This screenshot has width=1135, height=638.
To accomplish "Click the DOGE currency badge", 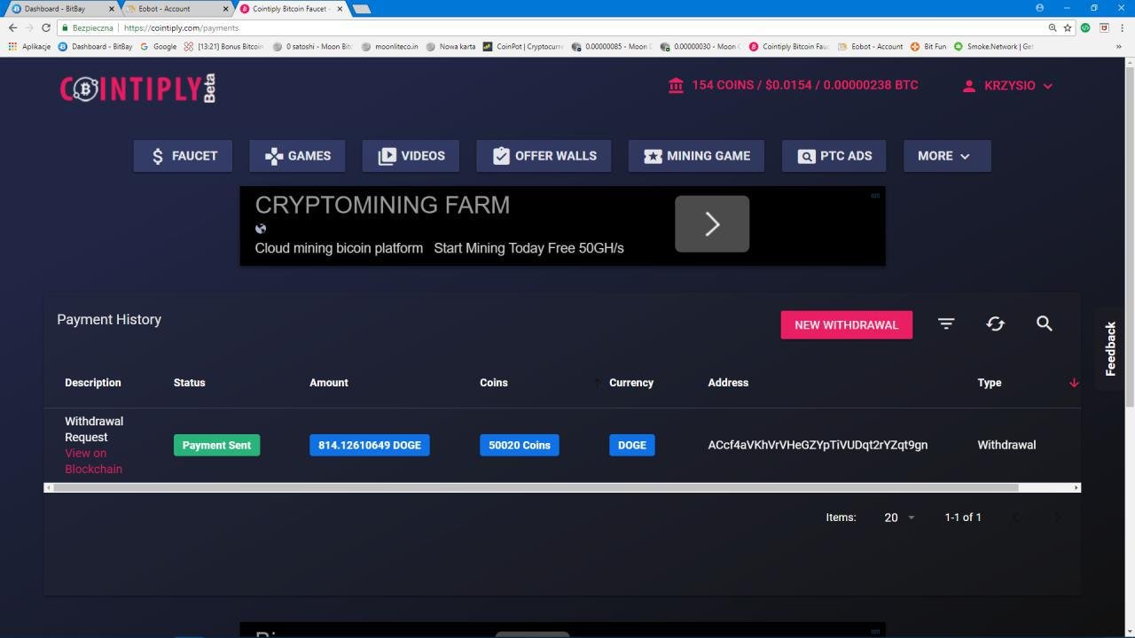I will coord(632,445).
